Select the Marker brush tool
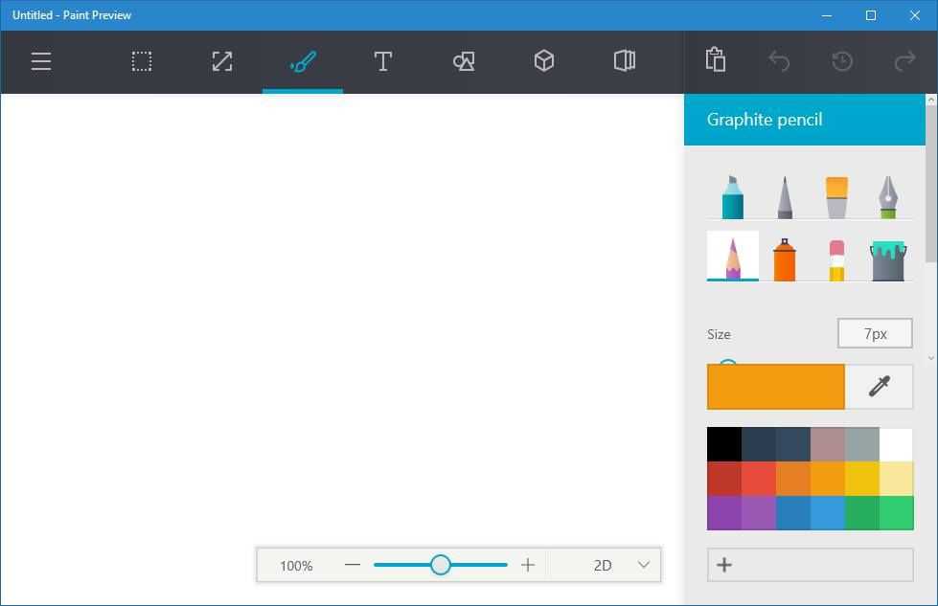Image resolution: width=938 pixels, height=606 pixels. pyautogui.click(x=732, y=196)
